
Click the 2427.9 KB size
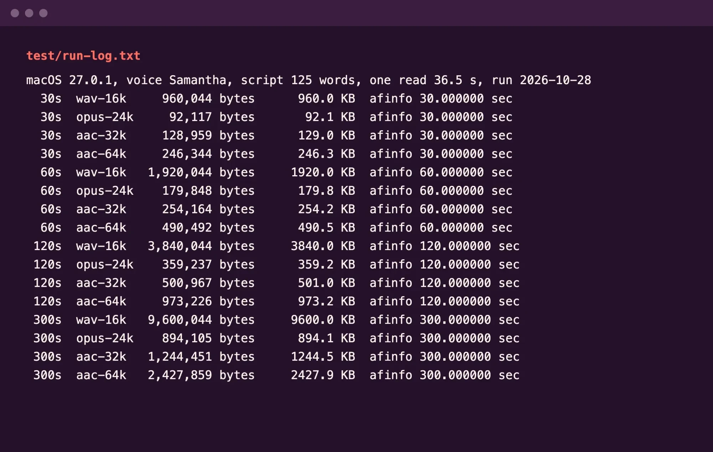point(323,375)
